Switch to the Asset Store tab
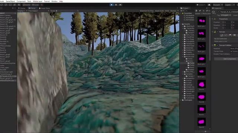The image size is (238, 133). [44, 8]
